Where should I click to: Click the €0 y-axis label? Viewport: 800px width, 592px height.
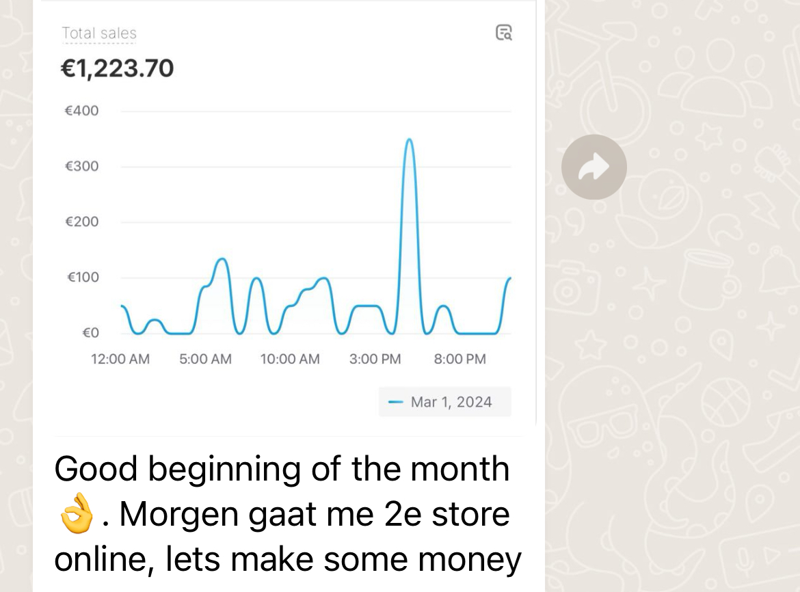point(91,333)
